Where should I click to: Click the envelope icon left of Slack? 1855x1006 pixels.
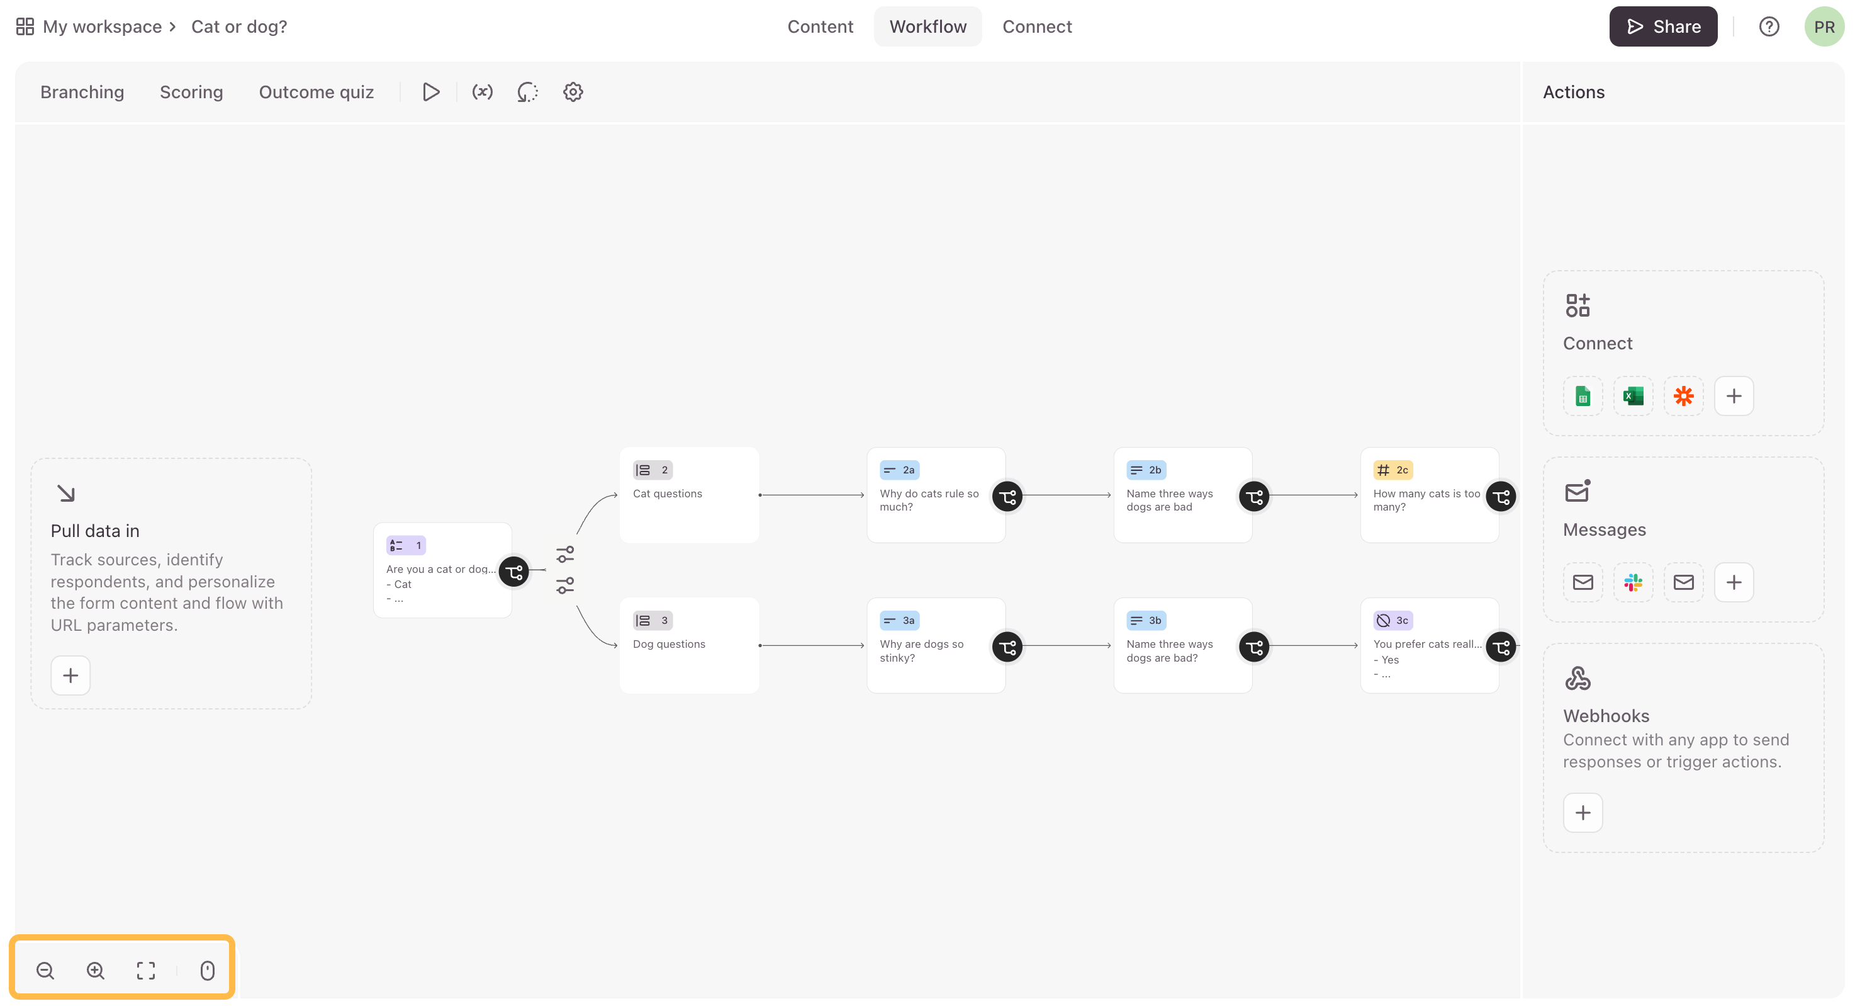(x=1583, y=582)
